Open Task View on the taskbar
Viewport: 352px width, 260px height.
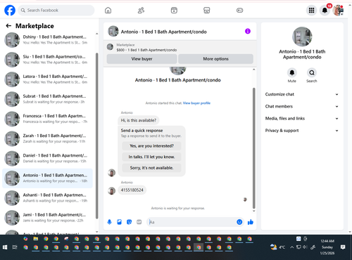tap(15, 247)
